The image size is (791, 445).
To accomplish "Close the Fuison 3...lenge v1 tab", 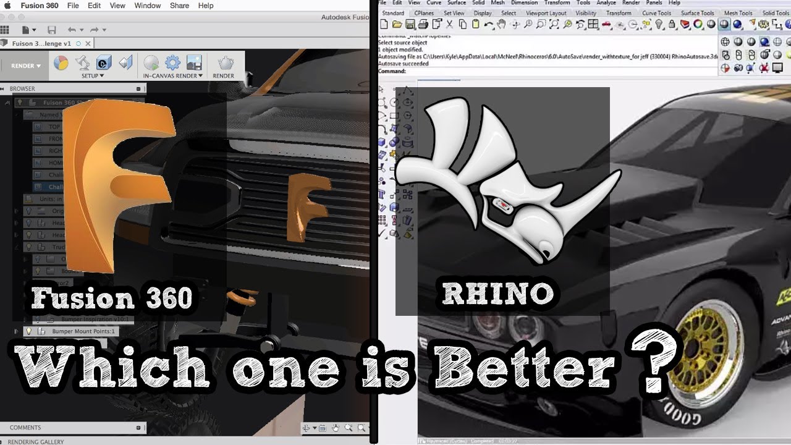I will click(88, 43).
